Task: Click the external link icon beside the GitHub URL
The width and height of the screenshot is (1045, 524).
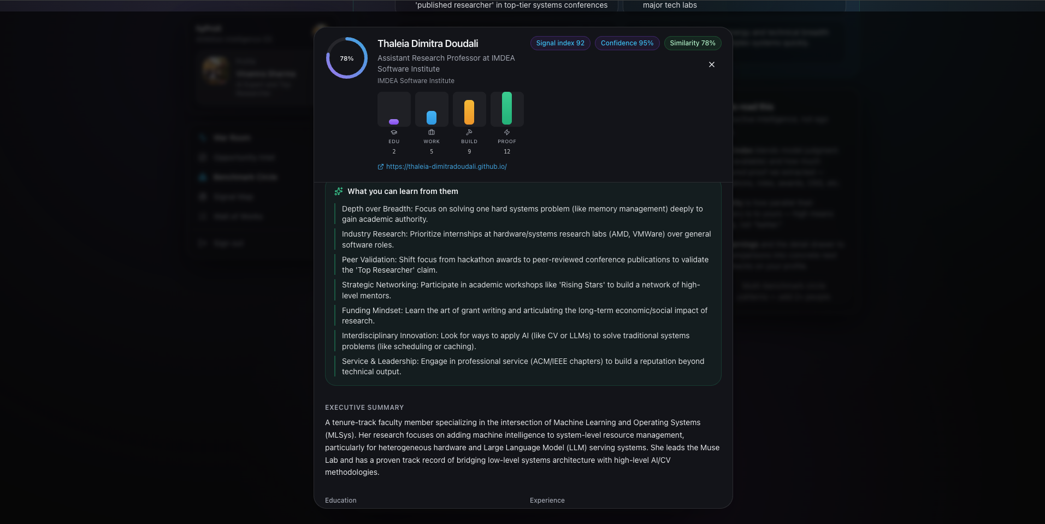Action: click(x=381, y=167)
